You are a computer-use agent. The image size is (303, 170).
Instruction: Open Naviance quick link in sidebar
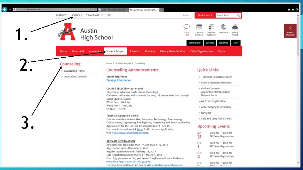[x=206, y=113]
